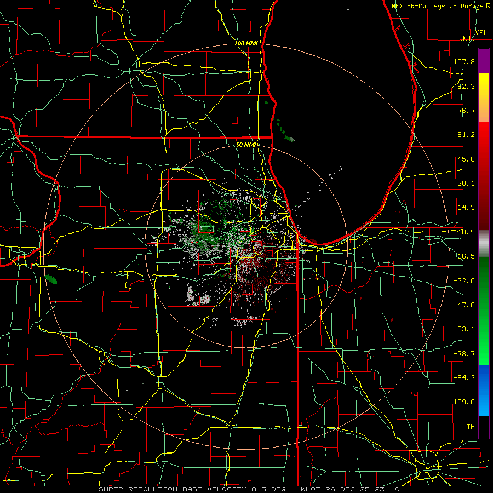Click the KT units label
The image size is (493, 493).
coord(468,38)
